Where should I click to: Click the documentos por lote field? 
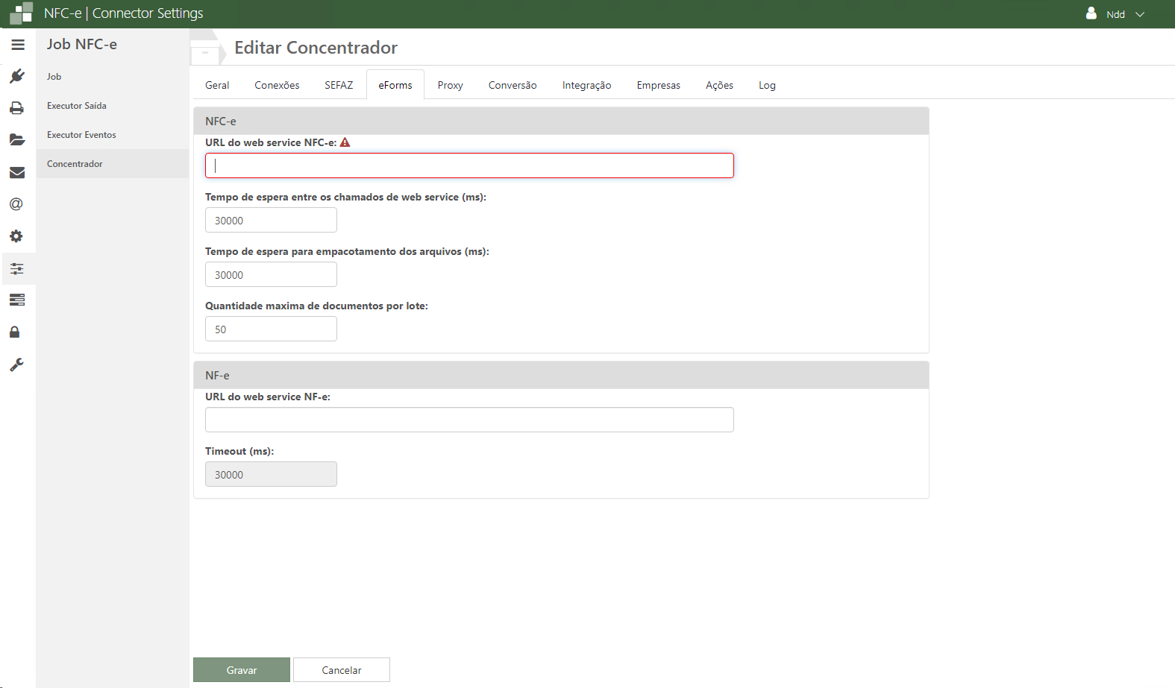pyautogui.click(x=271, y=329)
